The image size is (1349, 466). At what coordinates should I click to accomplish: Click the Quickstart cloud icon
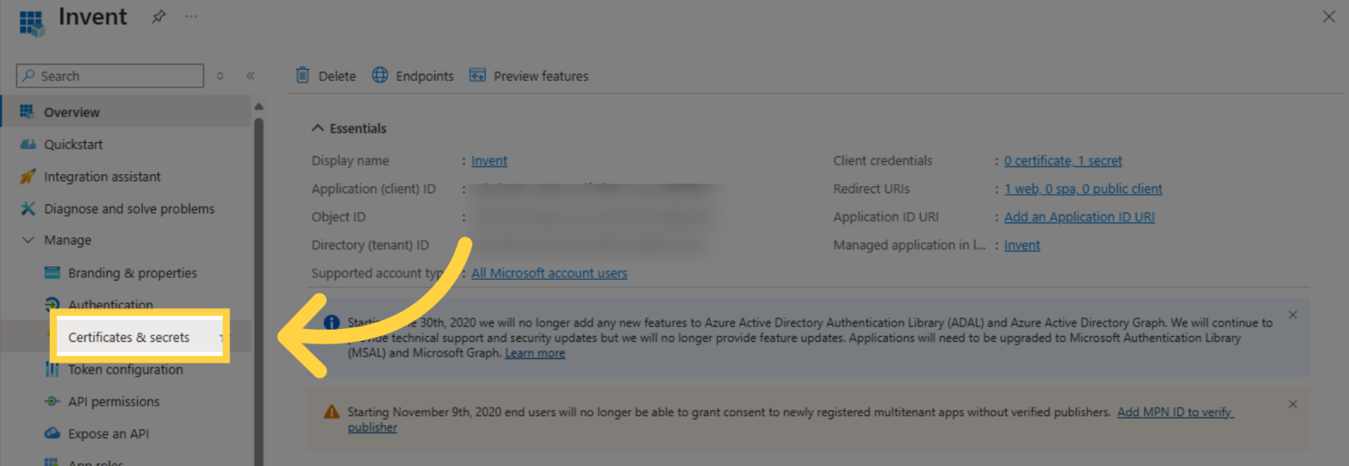[x=28, y=144]
